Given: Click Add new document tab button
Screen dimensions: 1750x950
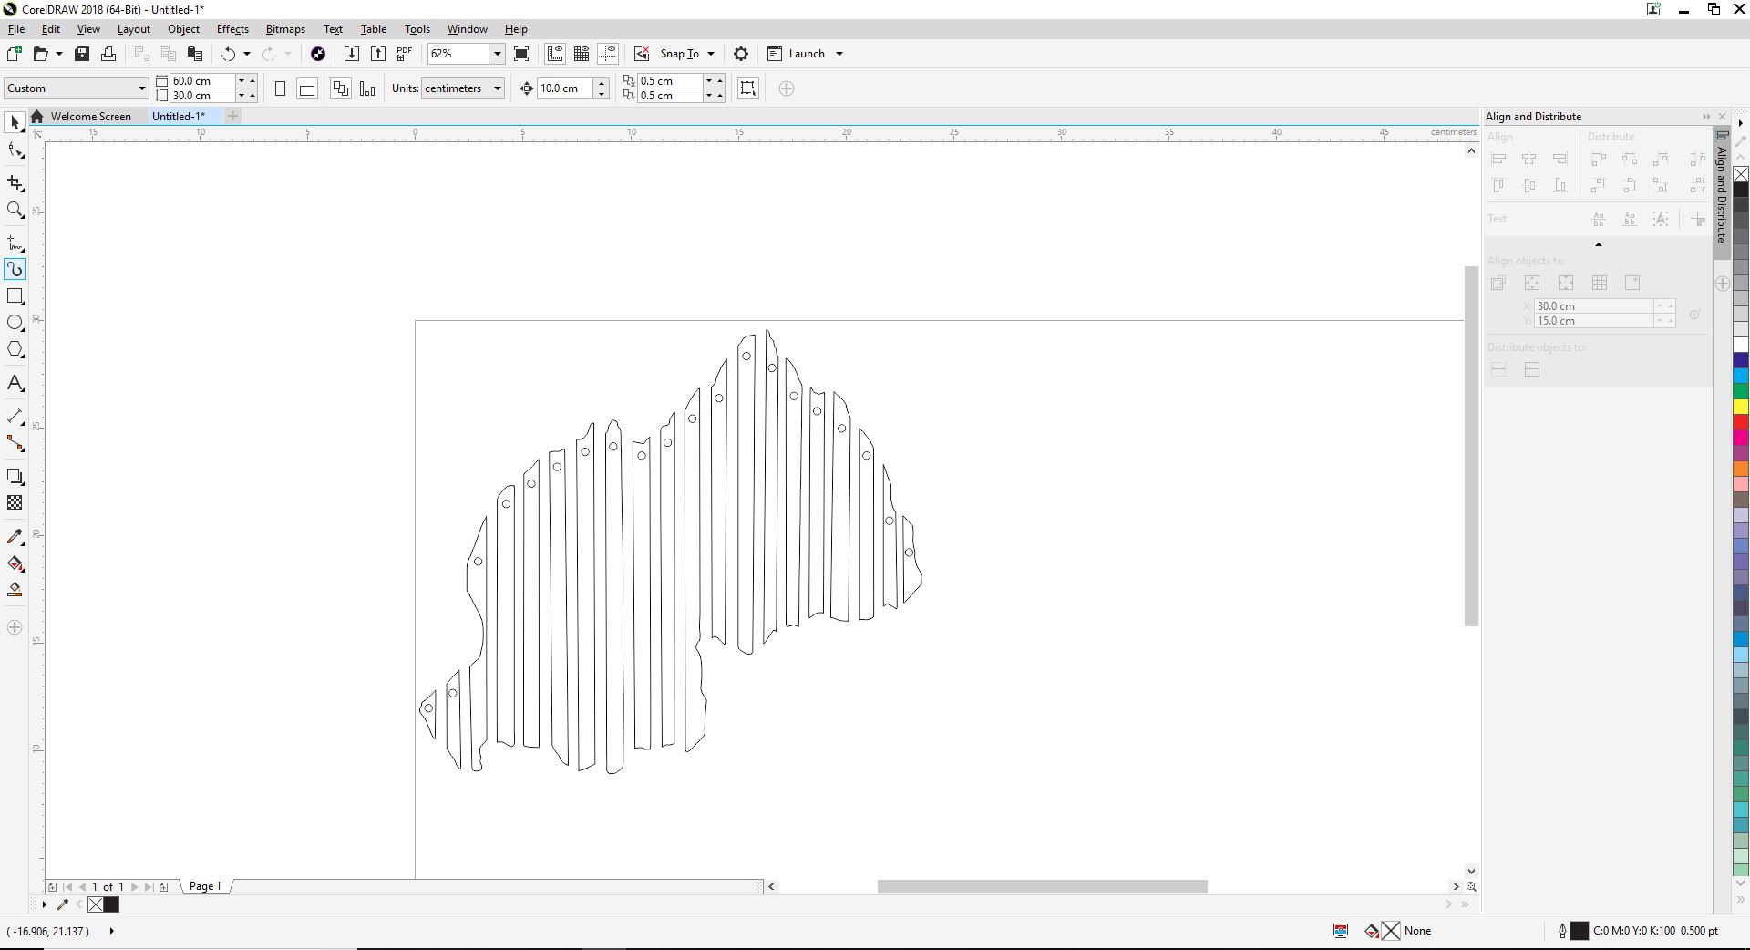Looking at the screenshot, I should pos(233,116).
